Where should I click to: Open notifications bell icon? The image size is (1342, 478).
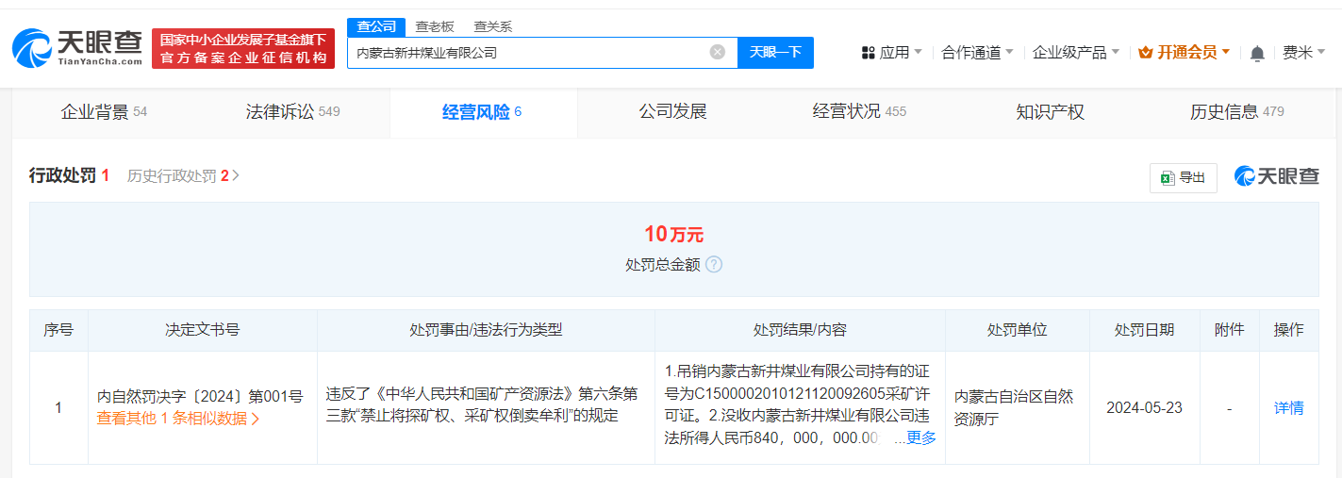click(1256, 54)
